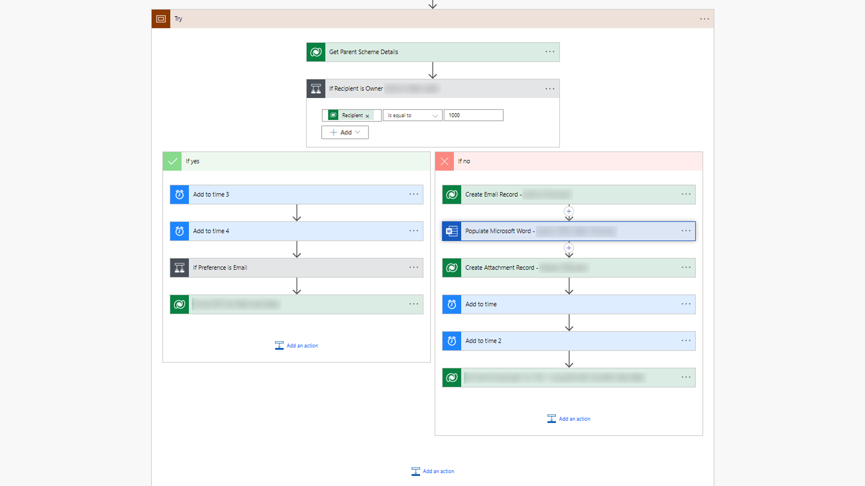This screenshot has height=486, width=865.
Task: Click the Dataverse icon on Get Parent Scheme Details
Action: click(x=316, y=52)
